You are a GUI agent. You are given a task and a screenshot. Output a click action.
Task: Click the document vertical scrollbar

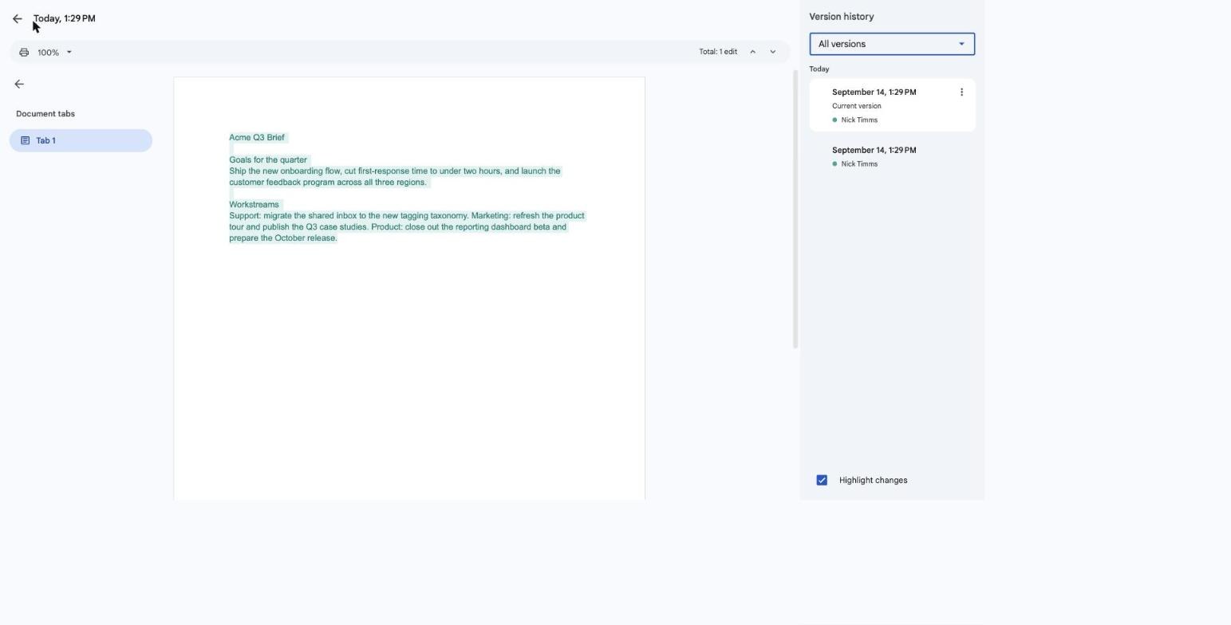pyautogui.click(x=795, y=209)
